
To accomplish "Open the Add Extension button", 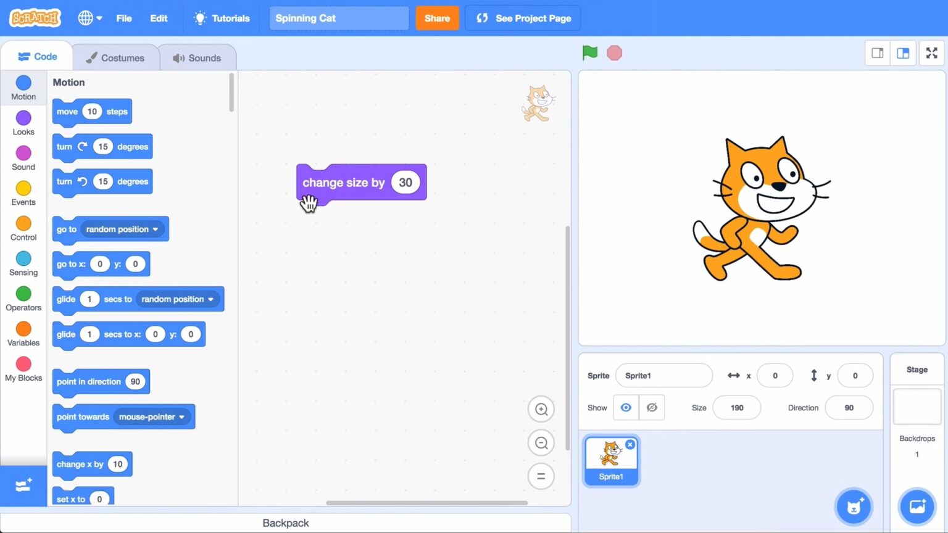I will 23,486.
